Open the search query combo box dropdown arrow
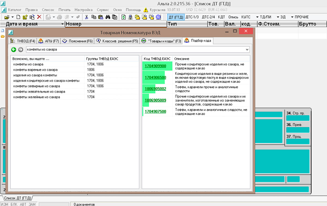Viewport: 327px width, 206px height. pos(247,50)
